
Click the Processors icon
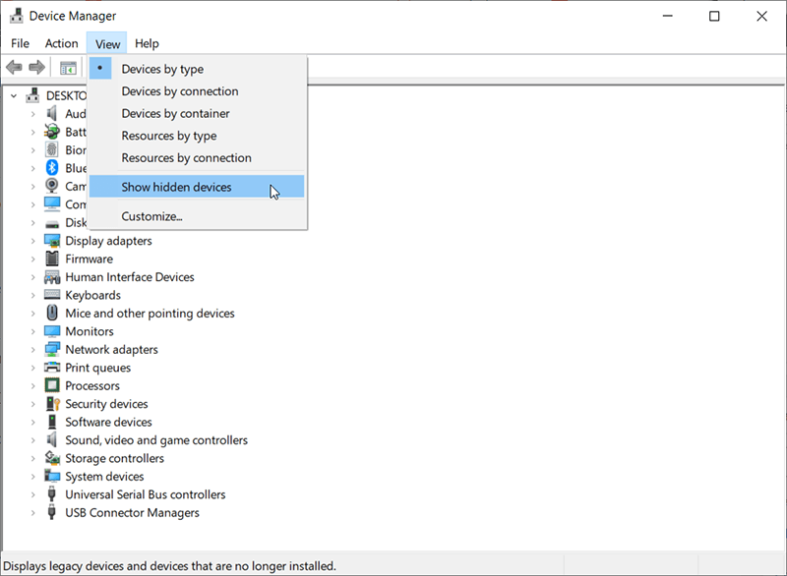pos(52,385)
